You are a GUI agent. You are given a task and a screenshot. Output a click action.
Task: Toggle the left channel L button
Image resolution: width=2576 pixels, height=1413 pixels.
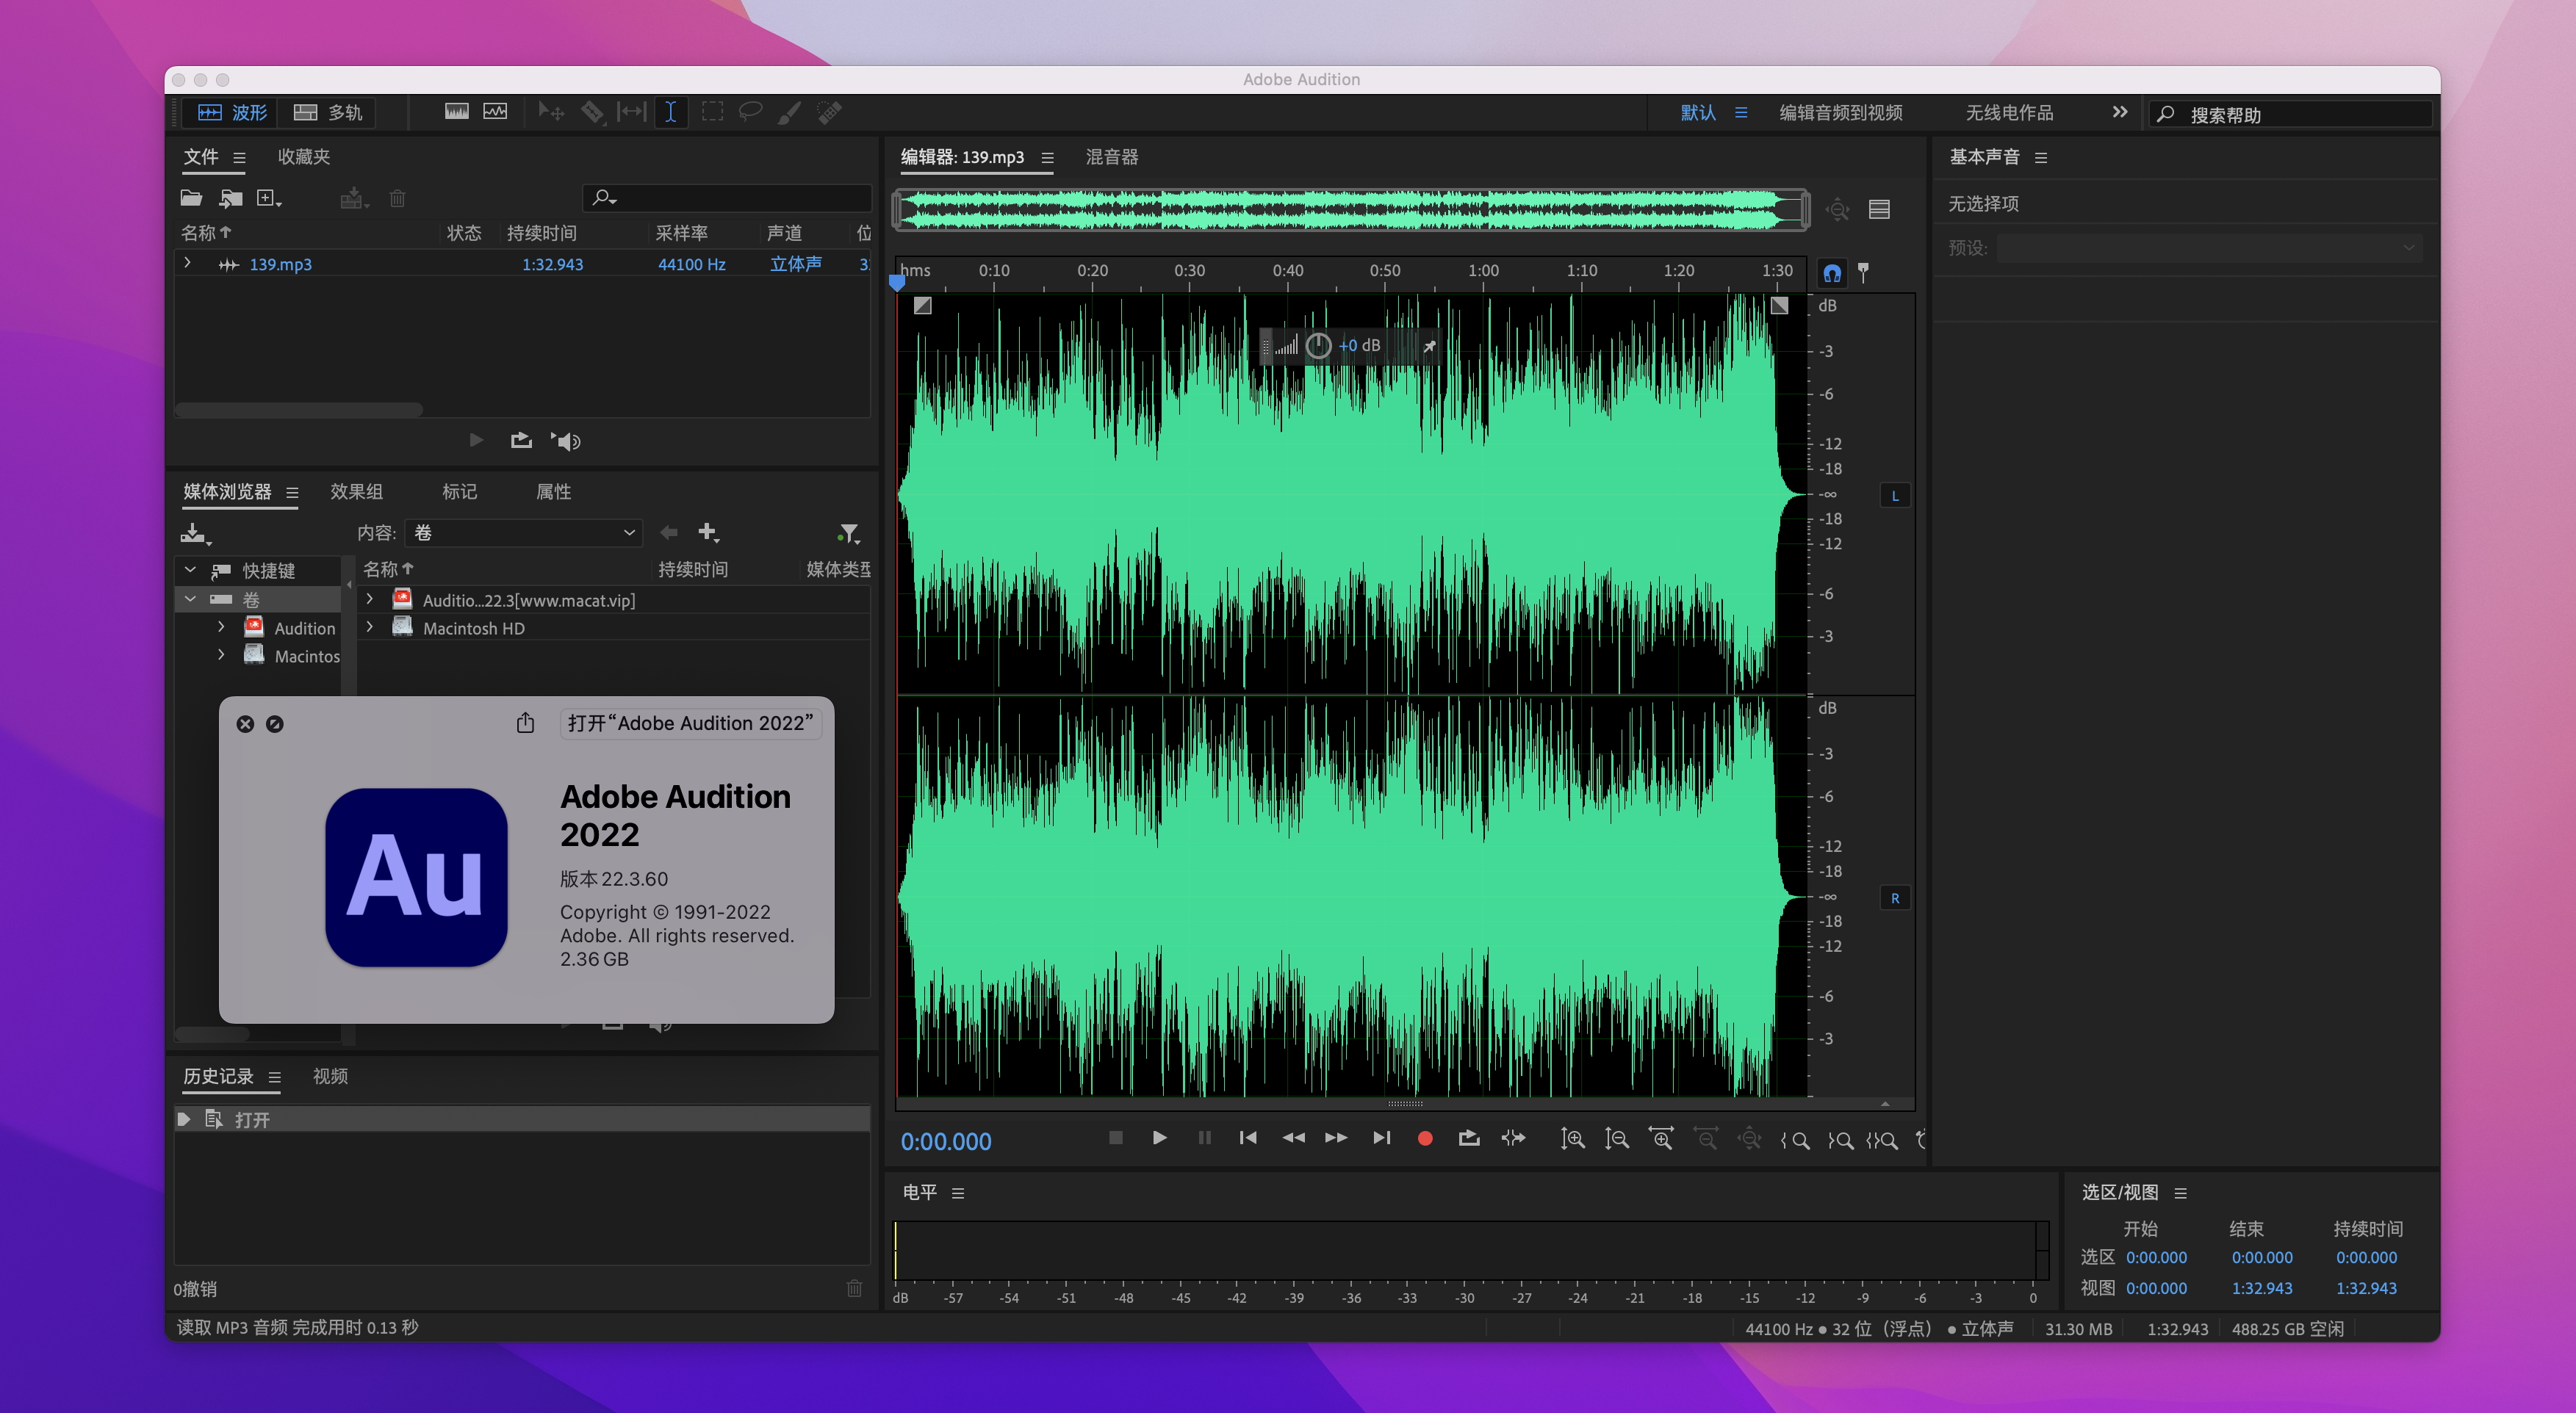pos(1894,496)
